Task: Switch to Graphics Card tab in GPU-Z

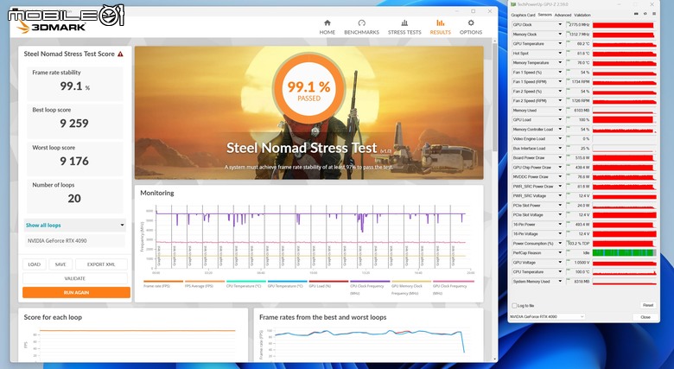Action: click(523, 15)
